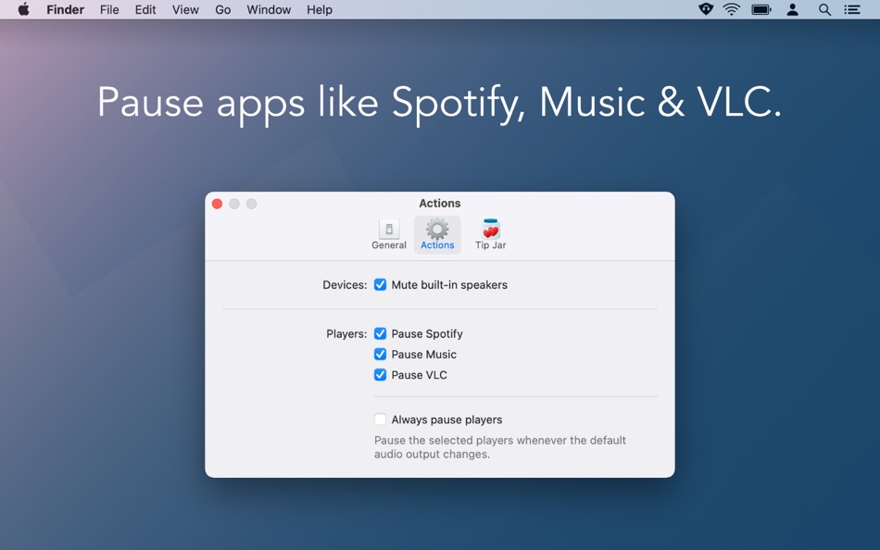880x550 pixels.
Task: Open Spotlight search
Action: [824, 9]
